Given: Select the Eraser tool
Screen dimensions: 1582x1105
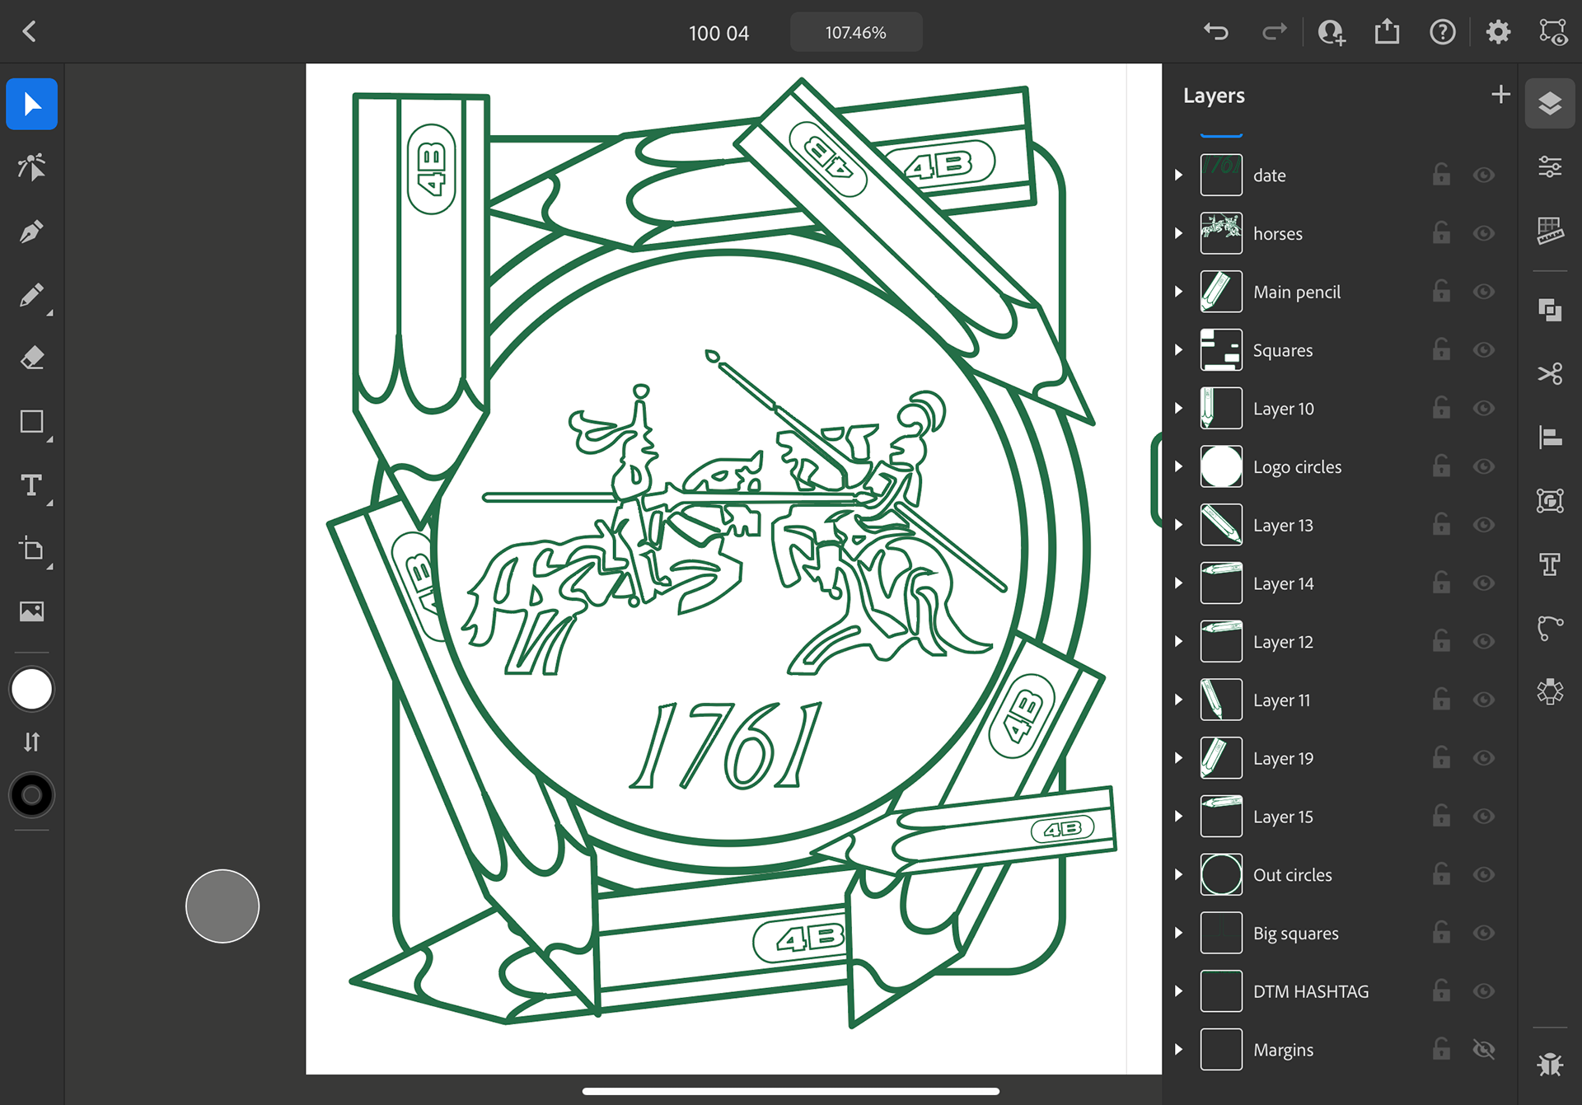Looking at the screenshot, I should click(31, 358).
